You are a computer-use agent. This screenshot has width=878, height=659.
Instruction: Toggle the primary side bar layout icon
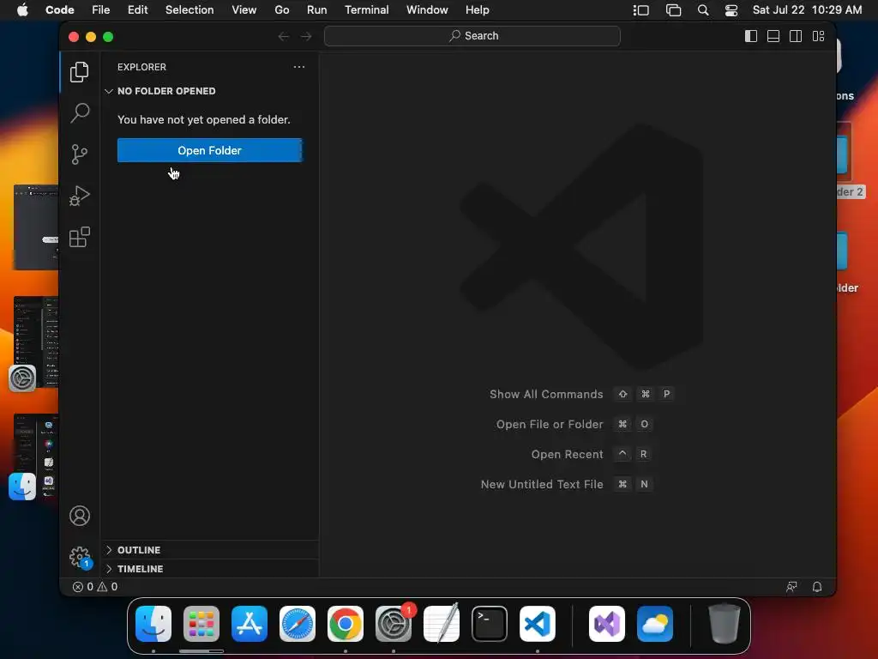pos(751,36)
